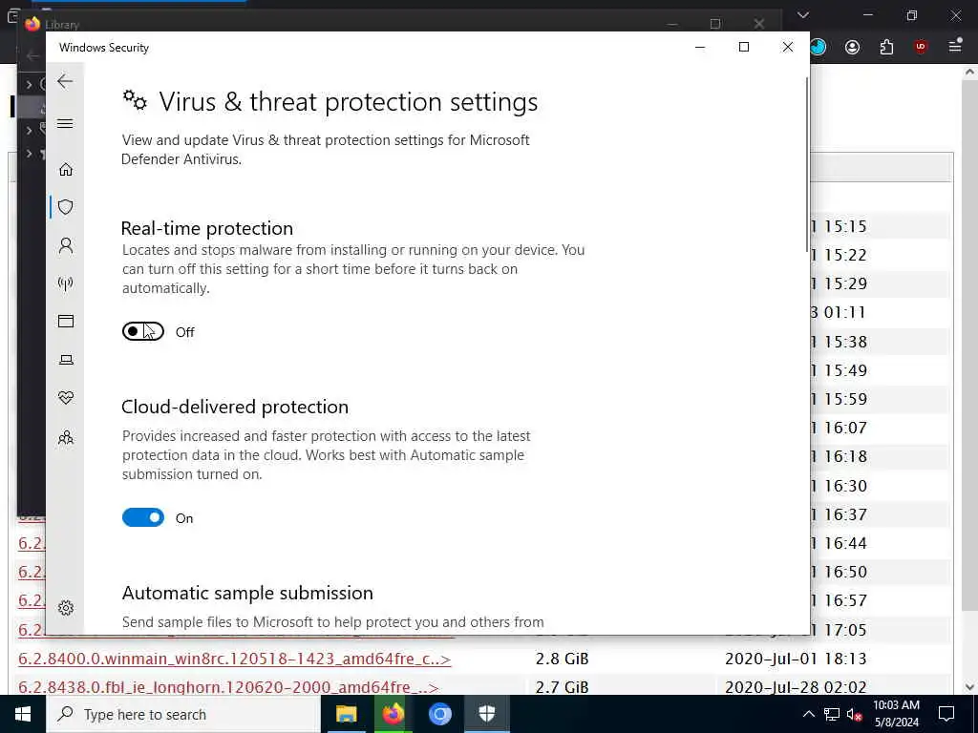Image resolution: width=978 pixels, height=733 pixels.
Task: Open the 6.2.8438.0.fbl_ie_longhorn download link
Action: [229, 687]
